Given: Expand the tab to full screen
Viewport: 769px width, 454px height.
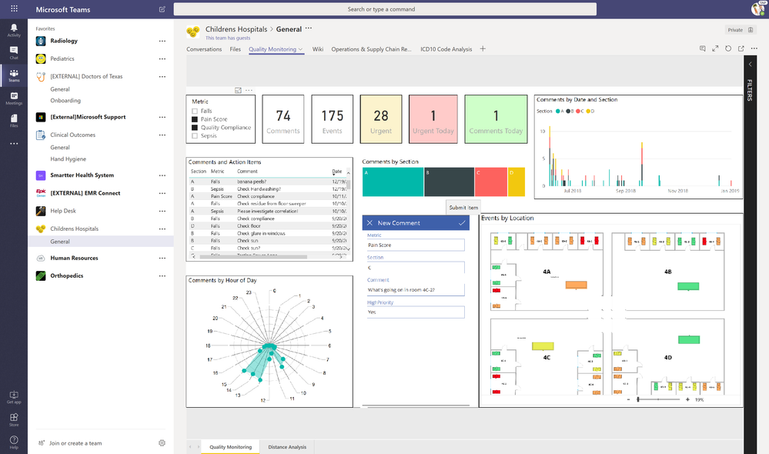Looking at the screenshot, I should 715,48.
